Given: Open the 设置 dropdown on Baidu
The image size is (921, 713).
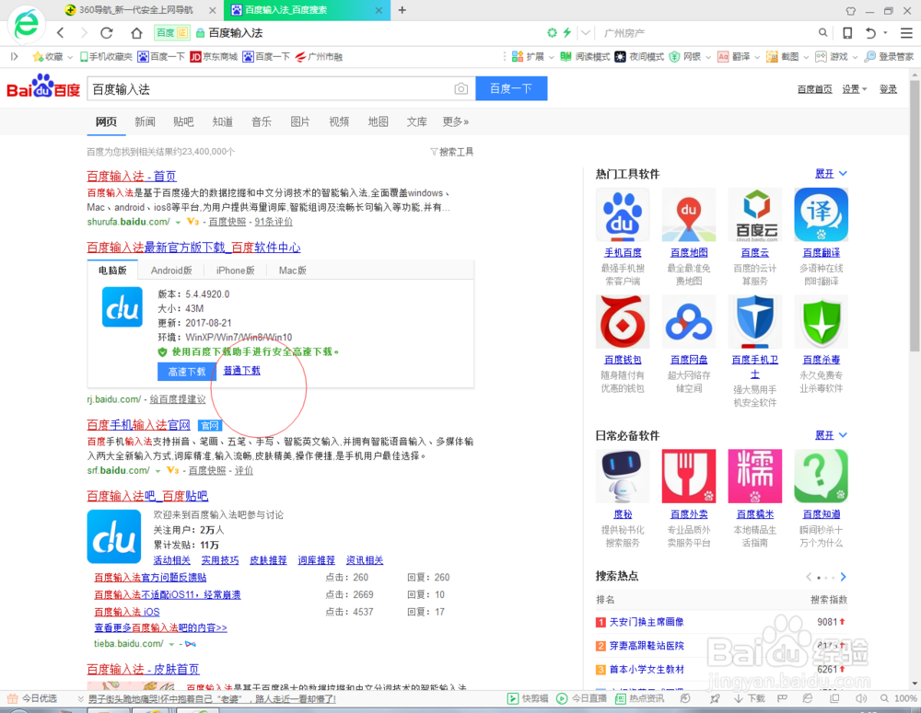Looking at the screenshot, I should click(x=855, y=89).
